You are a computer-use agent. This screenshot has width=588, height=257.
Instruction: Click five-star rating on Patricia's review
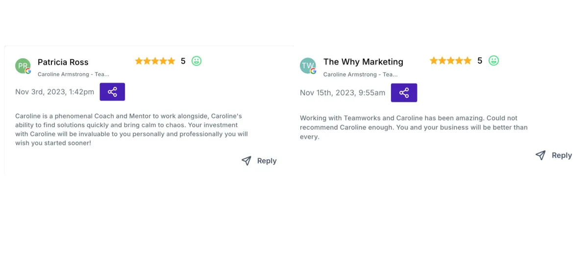click(x=155, y=61)
